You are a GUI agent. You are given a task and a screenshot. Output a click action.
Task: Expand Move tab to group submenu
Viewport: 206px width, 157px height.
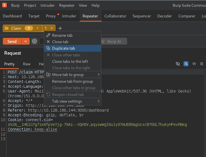pyautogui.click(x=73, y=75)
